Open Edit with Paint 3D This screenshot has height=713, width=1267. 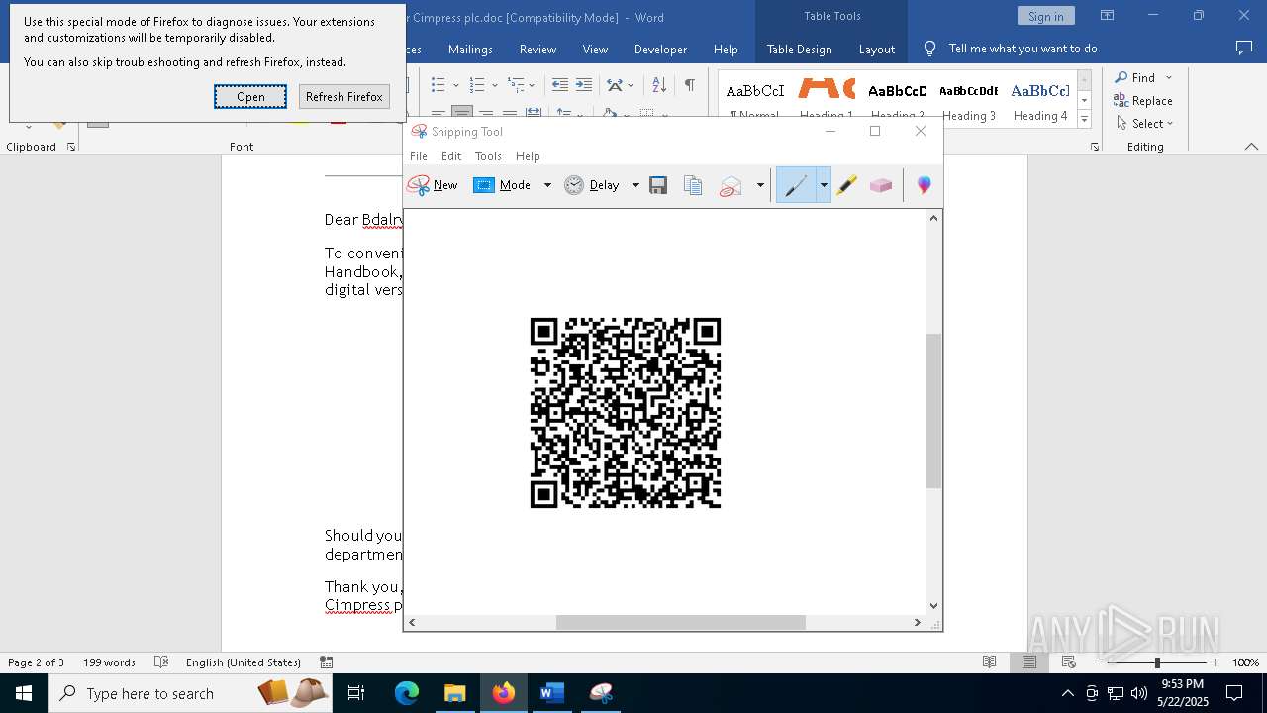coord(924,185)
